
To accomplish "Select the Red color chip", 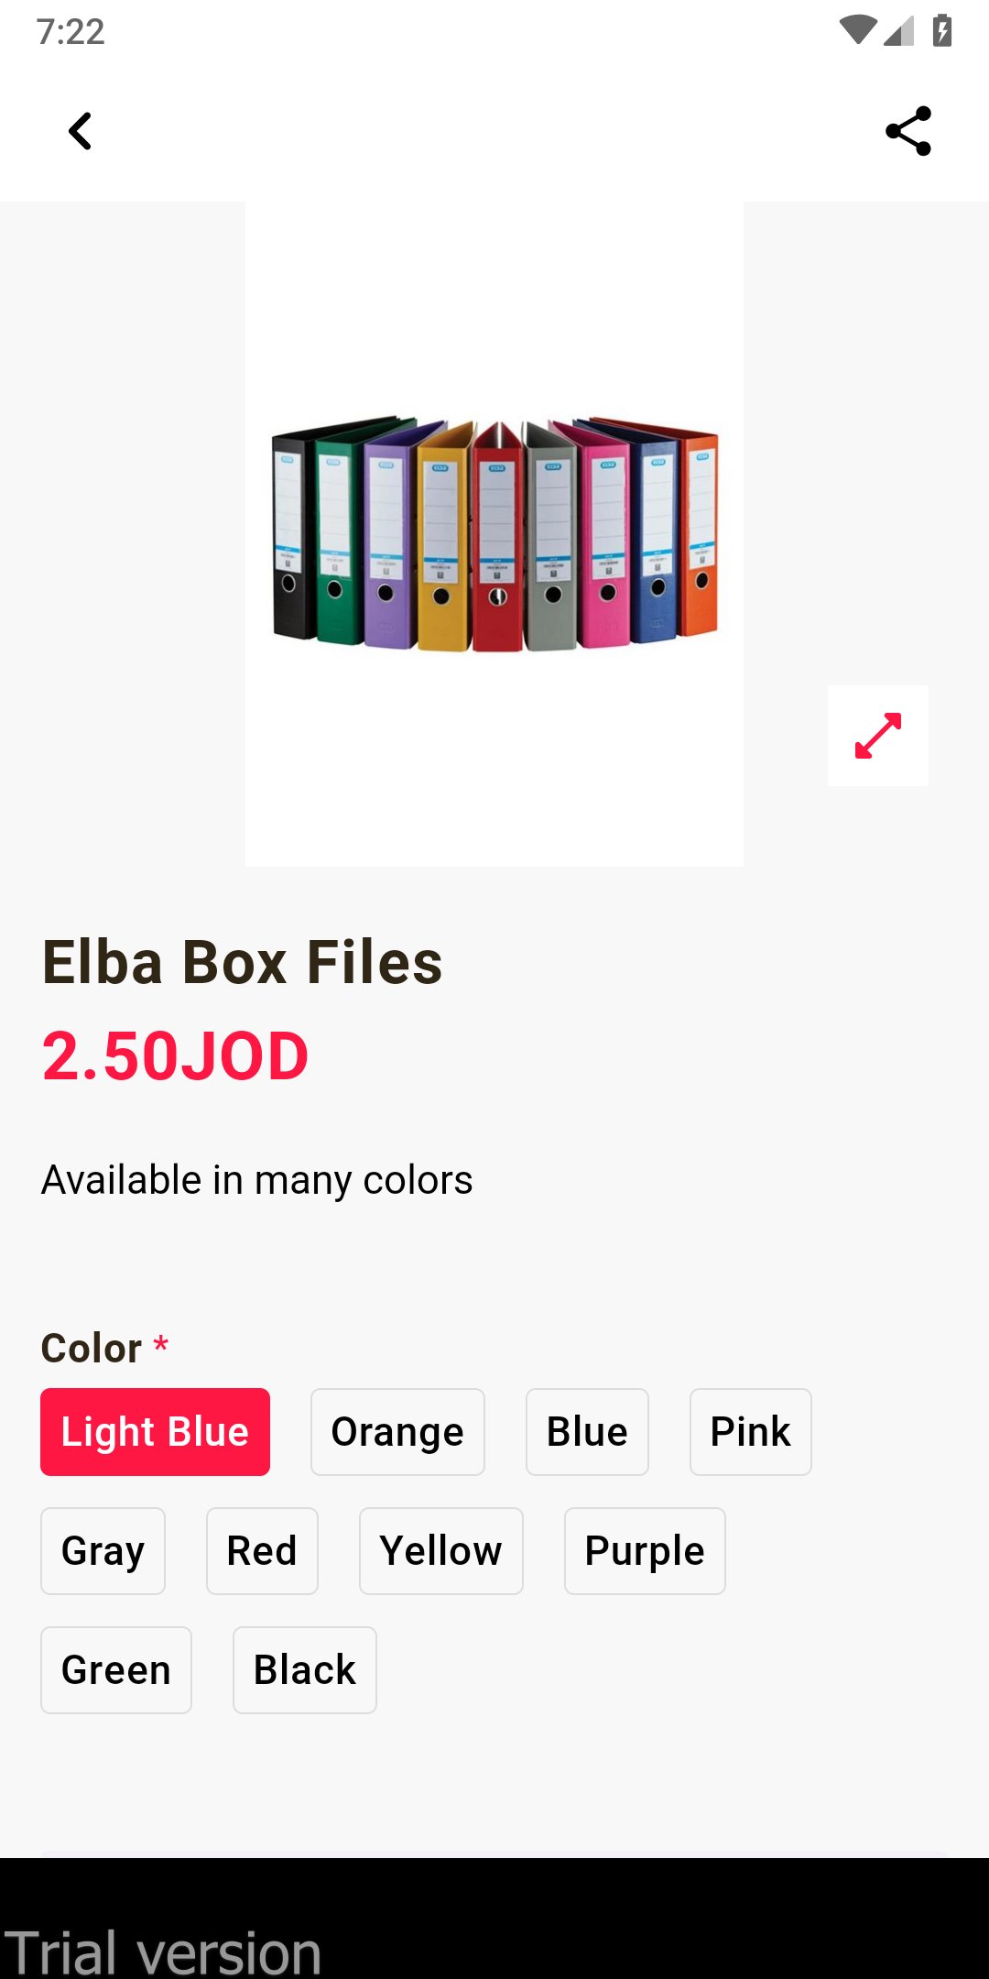I will (x=262, y=1551).
